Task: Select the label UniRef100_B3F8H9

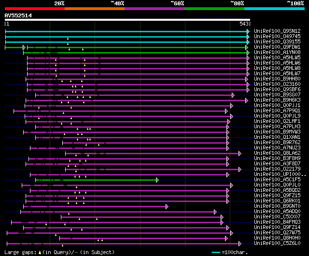Action: coord(277,159)
